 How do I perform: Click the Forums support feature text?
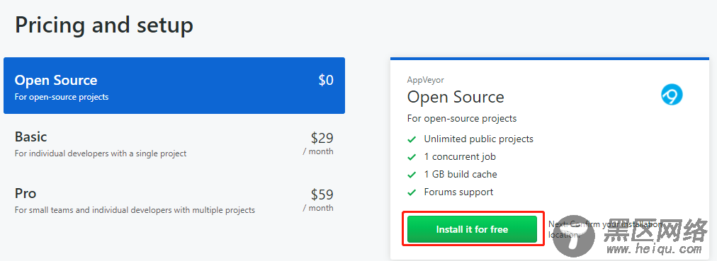click(458, 192)
